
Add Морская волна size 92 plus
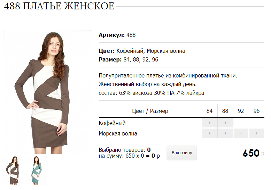tap(241, 133)
